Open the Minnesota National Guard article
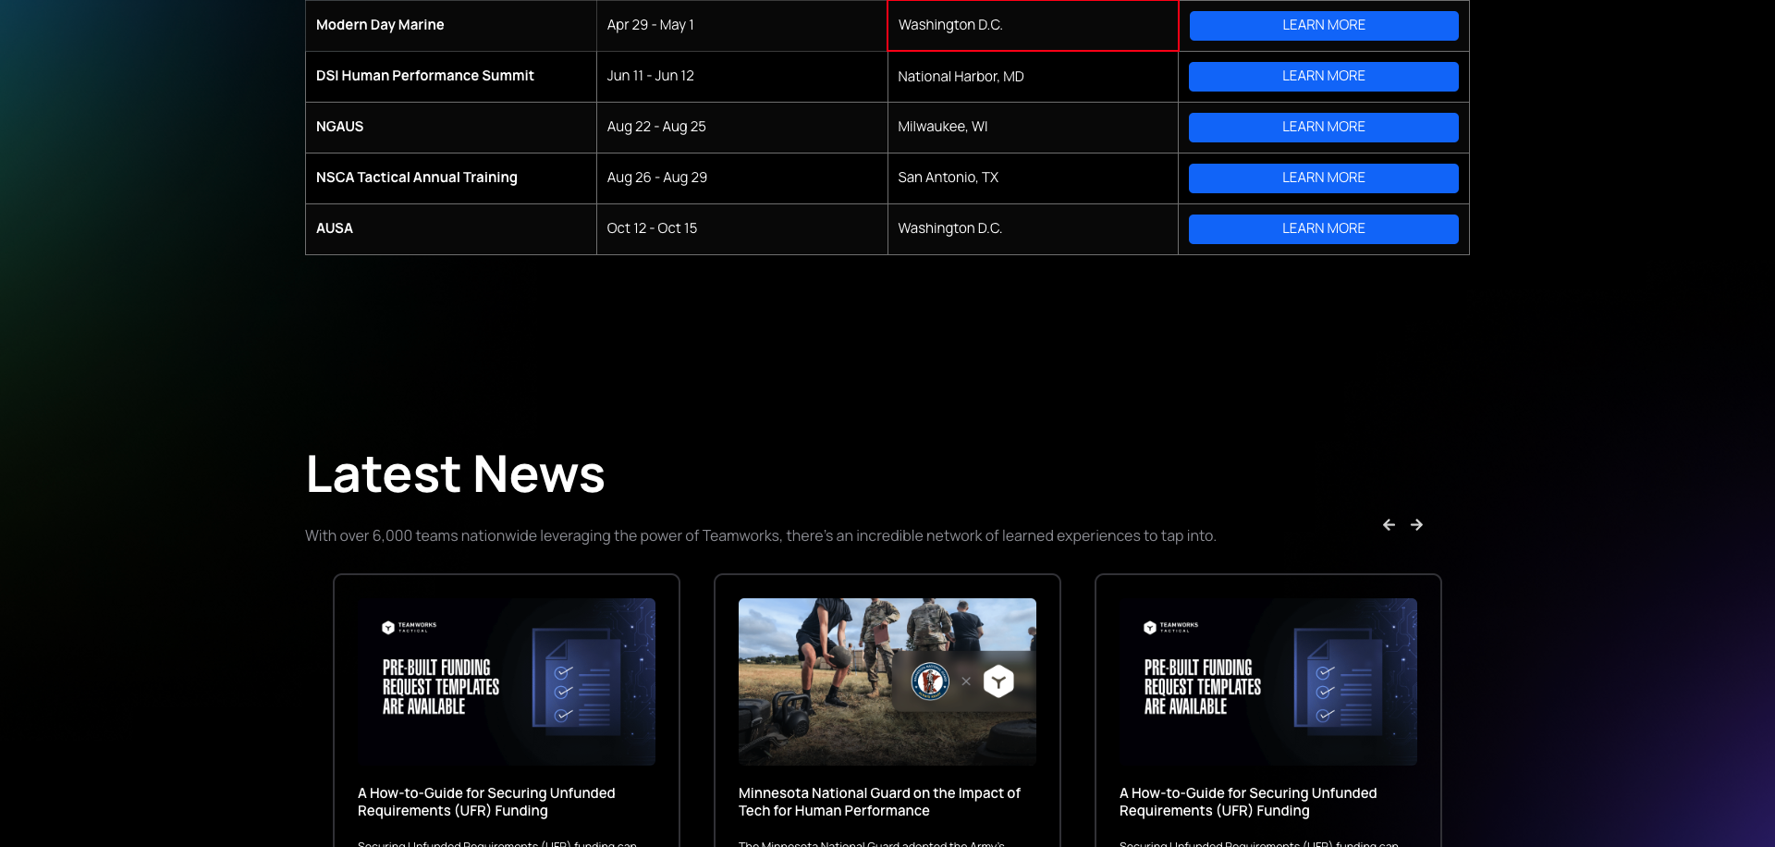1775x847 pixels. 878,802
